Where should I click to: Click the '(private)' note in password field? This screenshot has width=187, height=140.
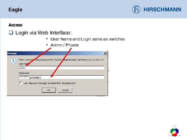pos(35,78)
